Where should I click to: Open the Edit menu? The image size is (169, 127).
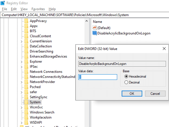tap(14, 9)
